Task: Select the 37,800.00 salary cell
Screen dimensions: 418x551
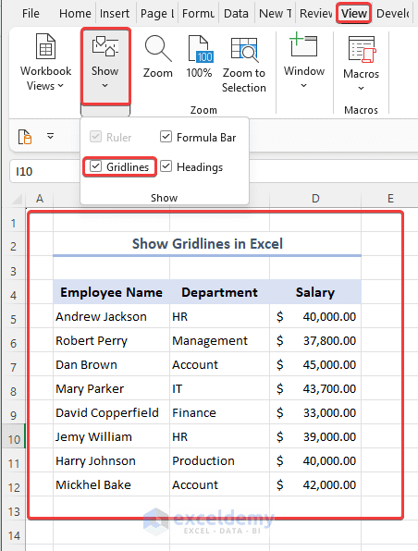Action: 315,340
